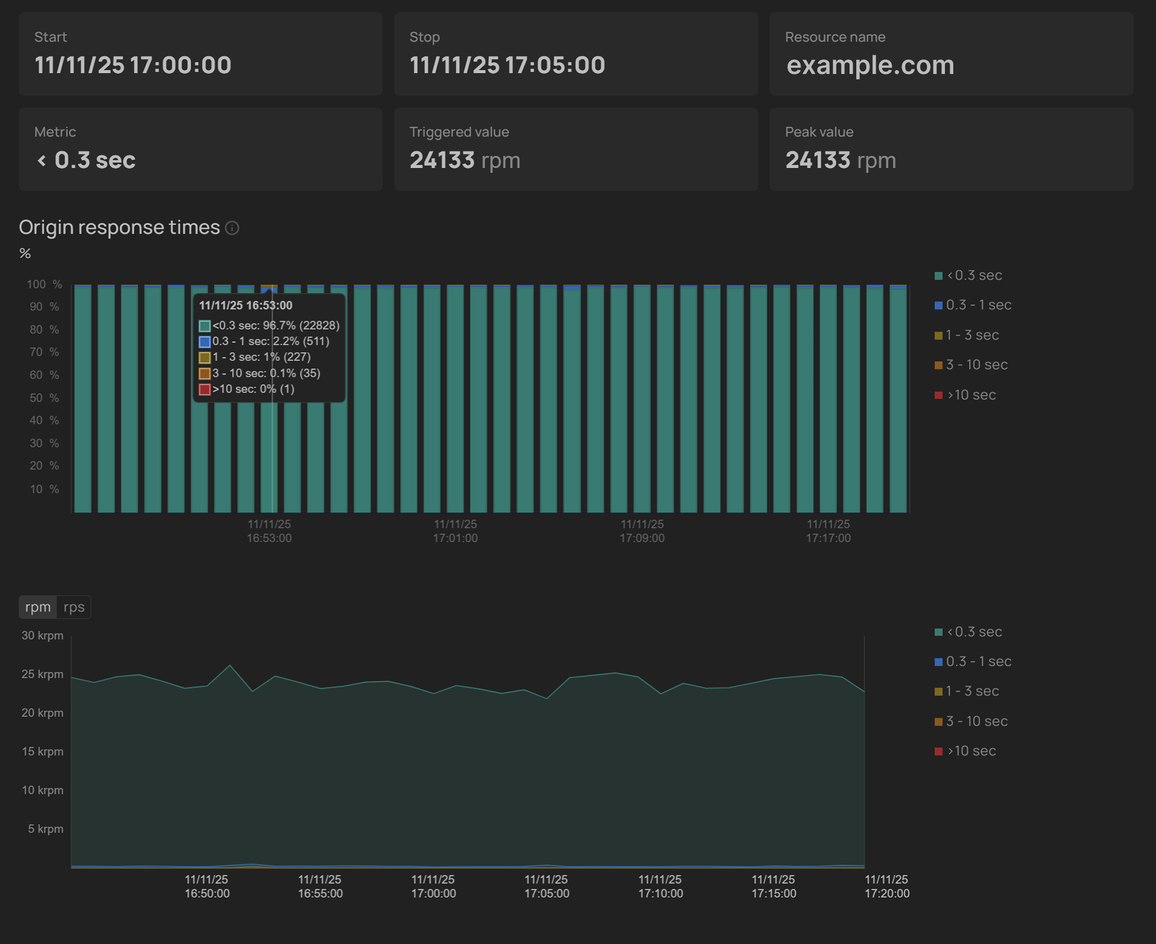
Task: Click info icon beside Origin response times
Action: pyautogui.click(x=232, y=228)
